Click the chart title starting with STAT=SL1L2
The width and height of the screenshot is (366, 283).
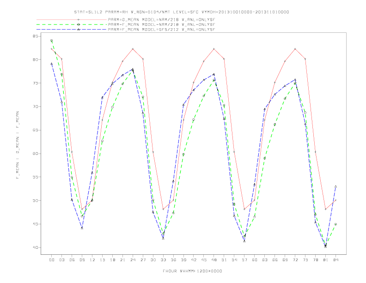181,12
